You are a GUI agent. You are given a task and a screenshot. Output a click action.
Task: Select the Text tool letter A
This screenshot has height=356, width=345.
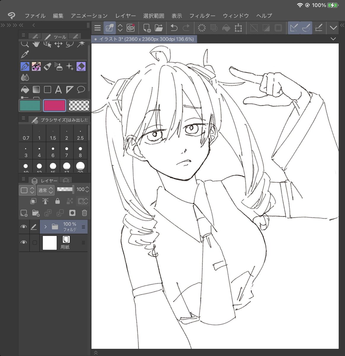click(x=58, y=89)
